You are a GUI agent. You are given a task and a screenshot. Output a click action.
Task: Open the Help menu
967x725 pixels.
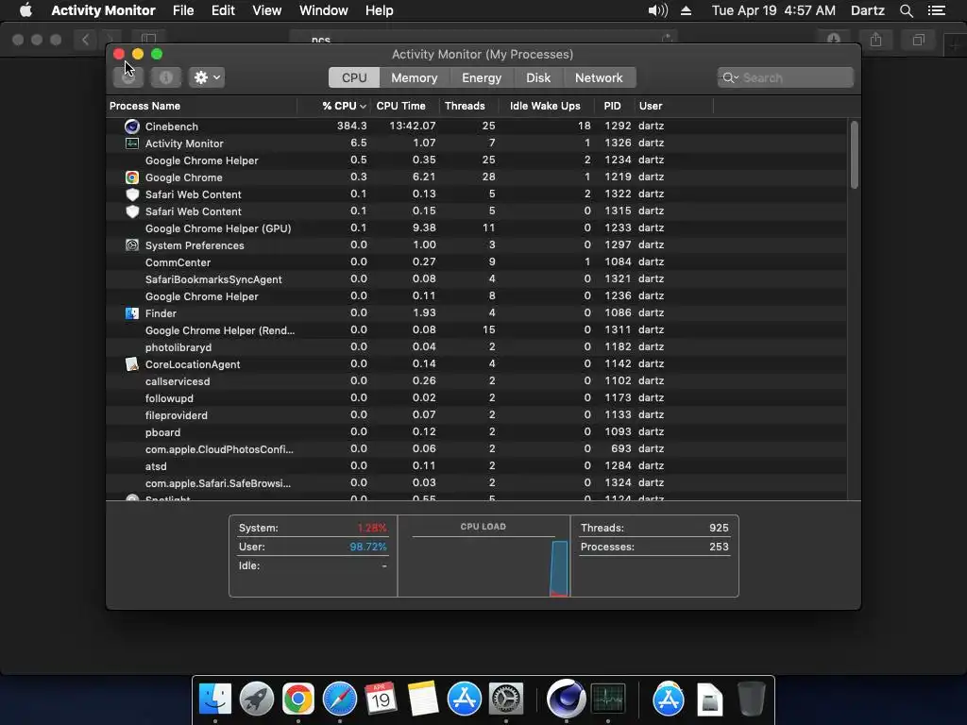[380, 10]
